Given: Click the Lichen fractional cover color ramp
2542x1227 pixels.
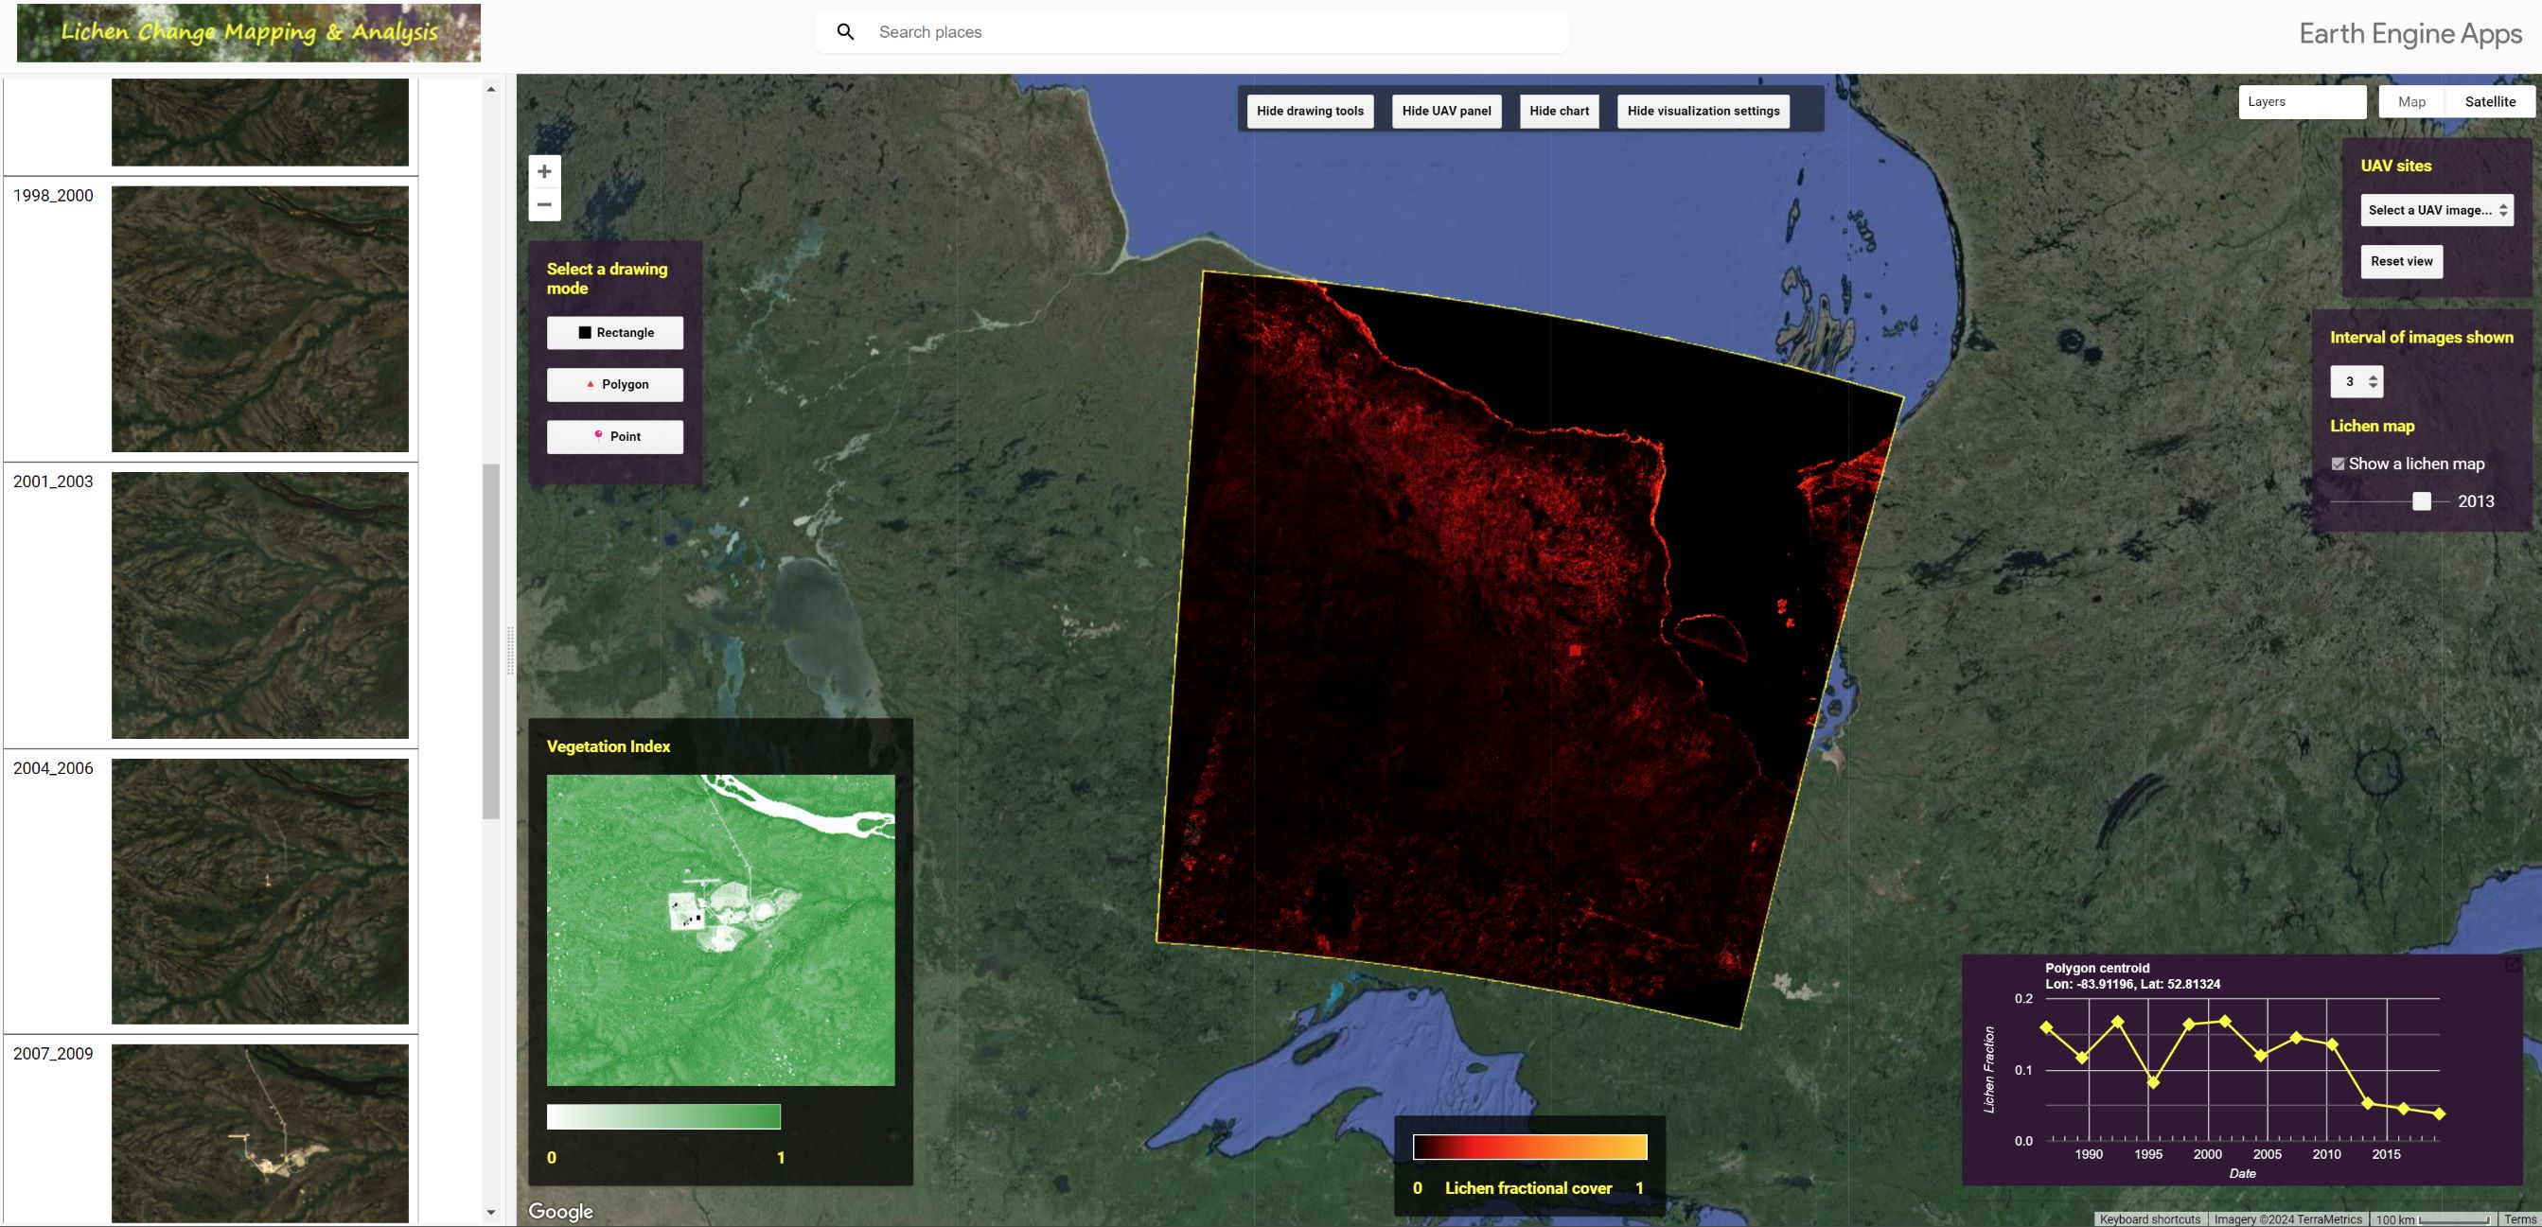Looking at the screenshot, I should tap(1529, 1147).
